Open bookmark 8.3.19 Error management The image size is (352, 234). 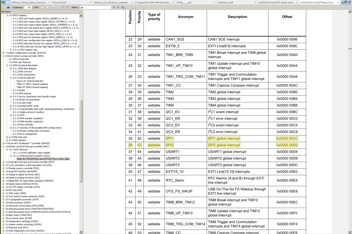pyautogui.click(x=25, y=134)
